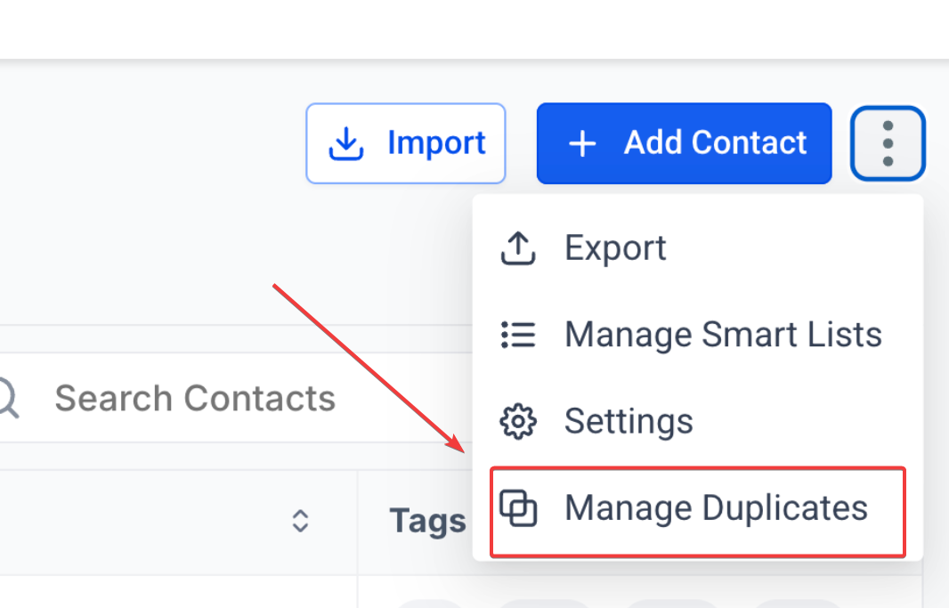Click the plus icon in Add Contact
This screenshot has width=949, height=608.
[581, 143]
